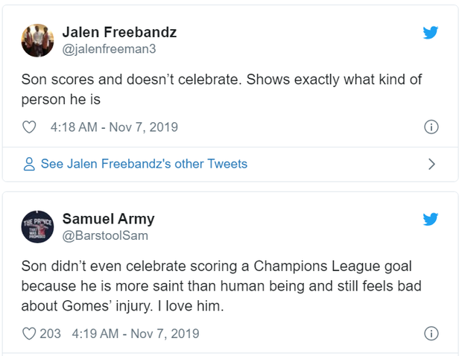Click the 203 likes count
This screenshot has height=356, width=462.
point(50,334)
